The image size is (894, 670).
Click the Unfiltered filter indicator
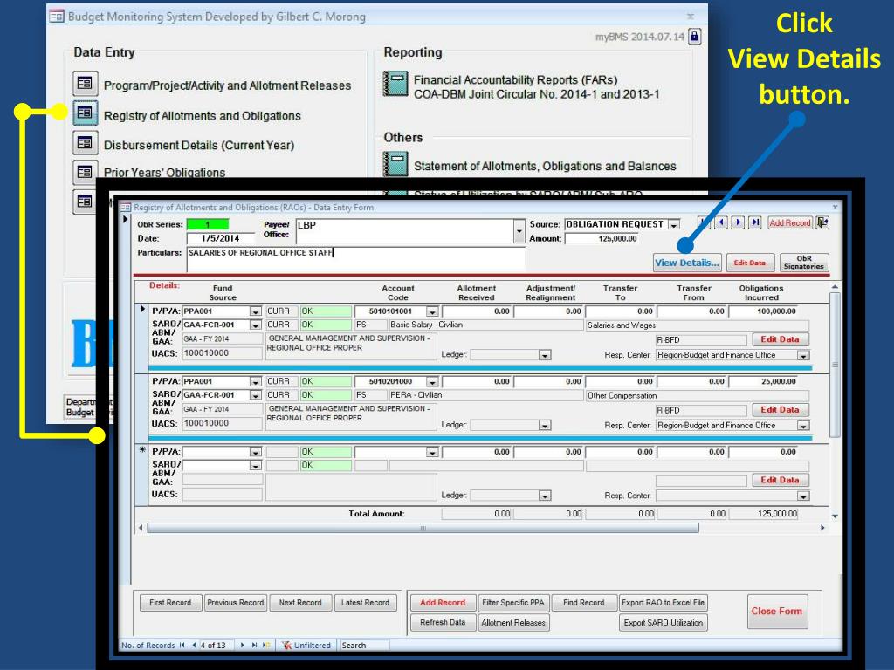pyautogui.click(x=306, y=645)
